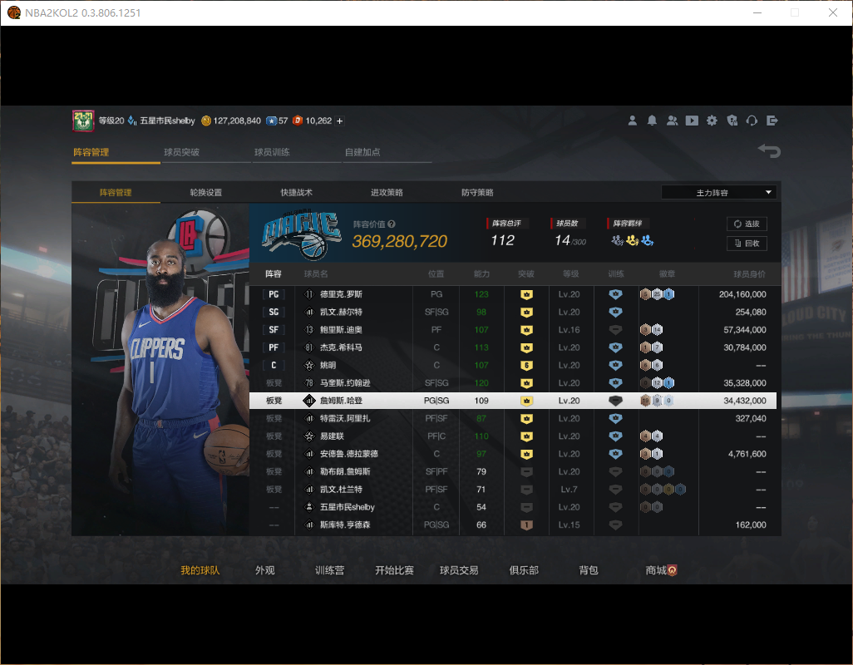Open 训练营 in bottom navigation
Screen dimensions: 853x665
330,570
